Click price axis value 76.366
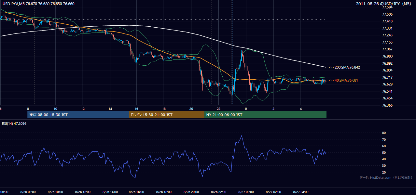The width and height of the screenshot is (416, 195). coord(387,105)
